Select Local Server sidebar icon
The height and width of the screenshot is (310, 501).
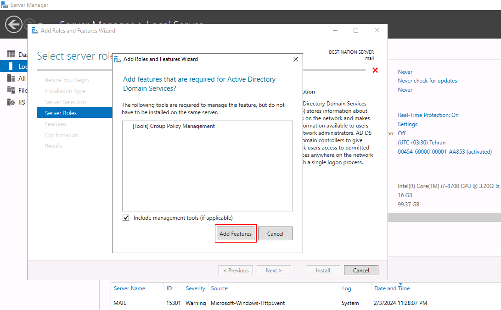pos(11,66)
